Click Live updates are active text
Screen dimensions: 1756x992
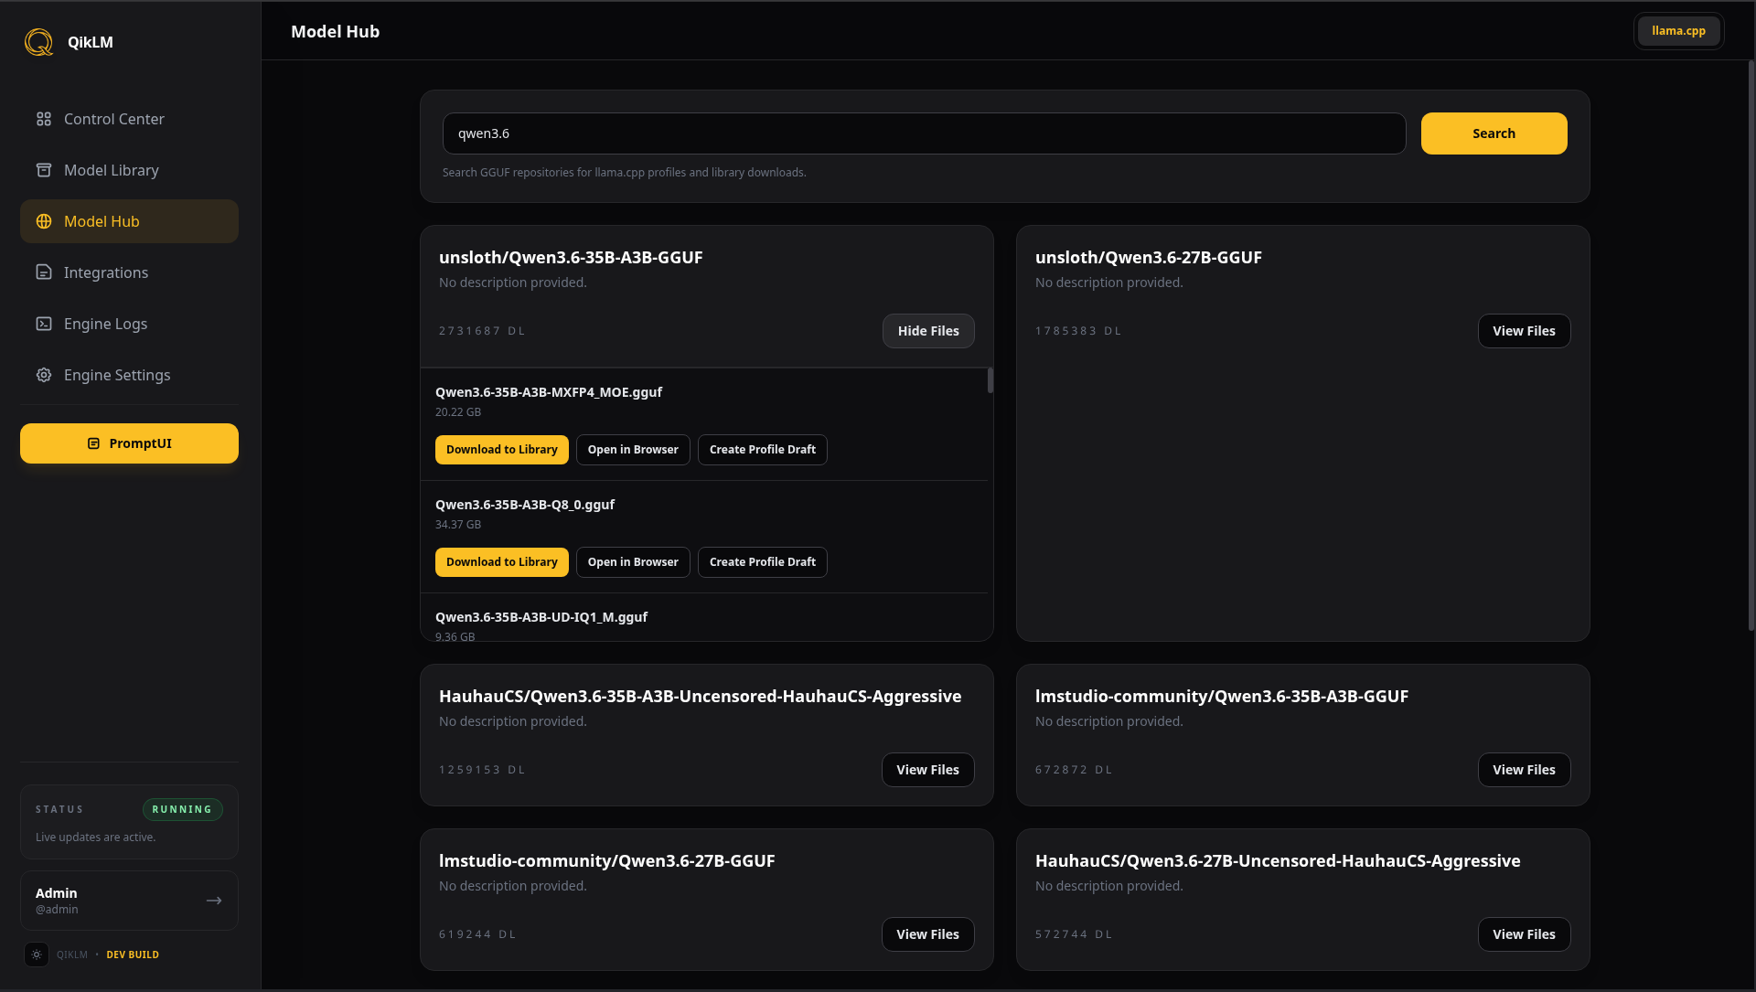coord(95,837)
